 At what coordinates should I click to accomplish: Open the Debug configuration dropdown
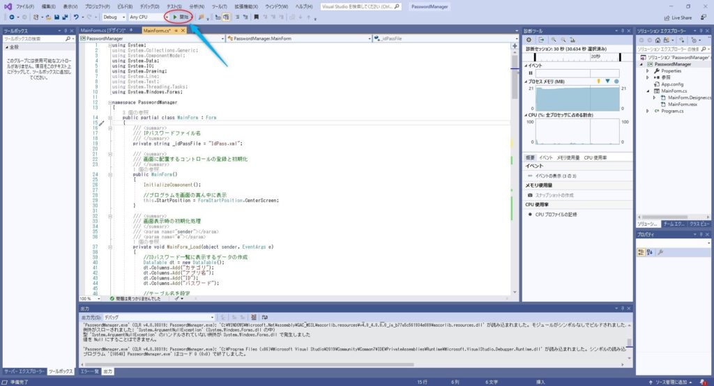click(113, 16)
